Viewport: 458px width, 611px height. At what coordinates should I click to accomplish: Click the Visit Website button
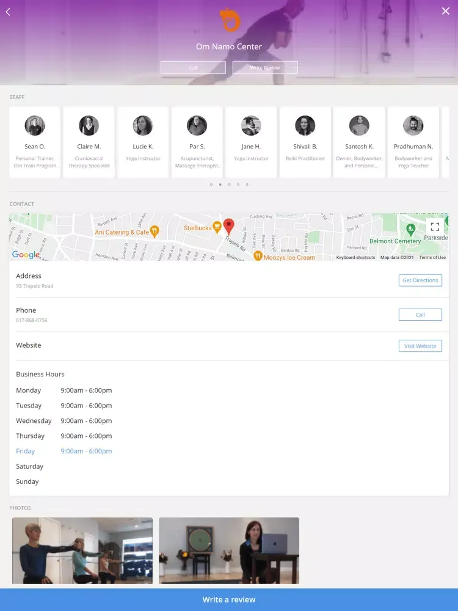420,346
